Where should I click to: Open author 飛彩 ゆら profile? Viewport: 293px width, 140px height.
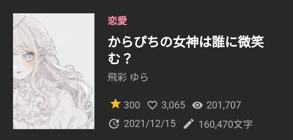(x=128, y=77)
